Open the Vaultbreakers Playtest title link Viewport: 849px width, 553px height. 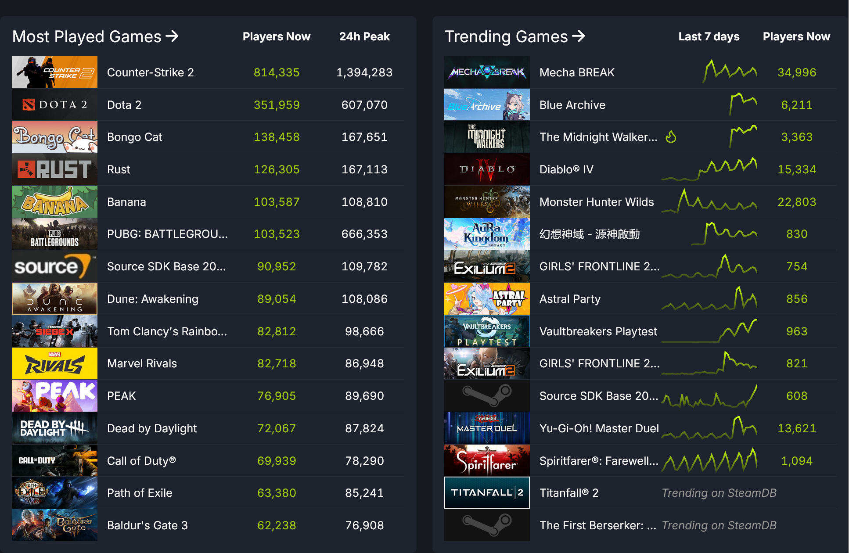(x=598, y=331)
